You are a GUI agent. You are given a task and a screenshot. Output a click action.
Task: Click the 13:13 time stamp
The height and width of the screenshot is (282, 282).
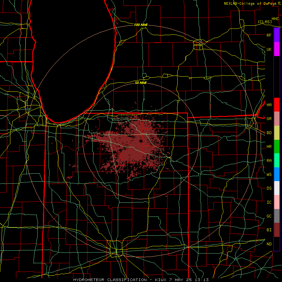[x=202, y=280]
